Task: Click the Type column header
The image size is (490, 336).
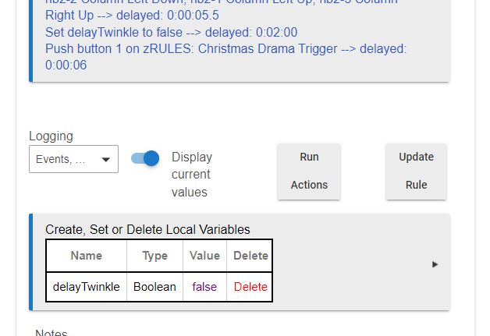Action: coord(154,256)
